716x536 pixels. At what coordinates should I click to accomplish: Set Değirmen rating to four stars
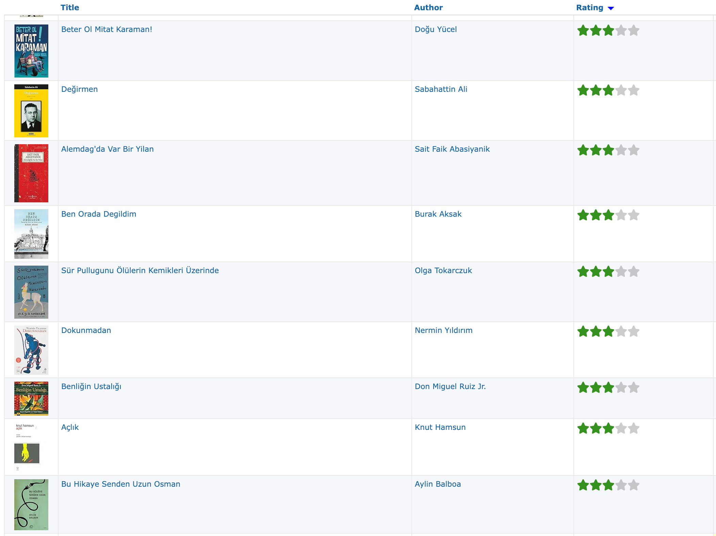[621, 90]
